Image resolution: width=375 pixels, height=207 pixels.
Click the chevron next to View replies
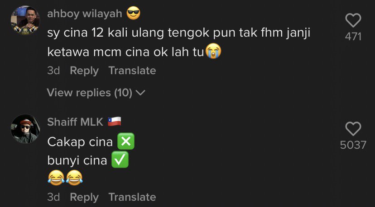pyautogui.click(x=140, y=93)
